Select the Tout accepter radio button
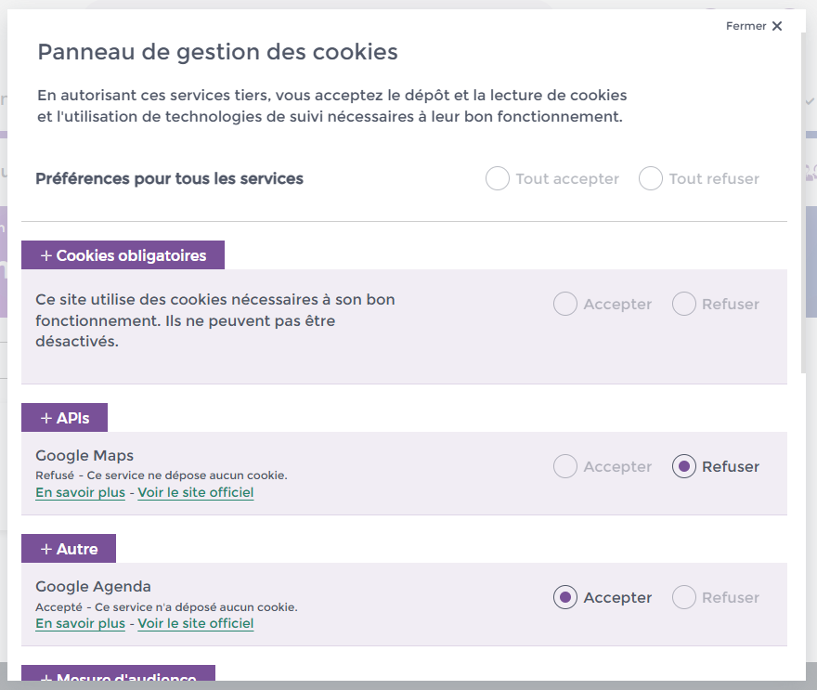Image resolution: width=817 pixels, height=690 pixels. pyautogui.click(x=497, y=178)
